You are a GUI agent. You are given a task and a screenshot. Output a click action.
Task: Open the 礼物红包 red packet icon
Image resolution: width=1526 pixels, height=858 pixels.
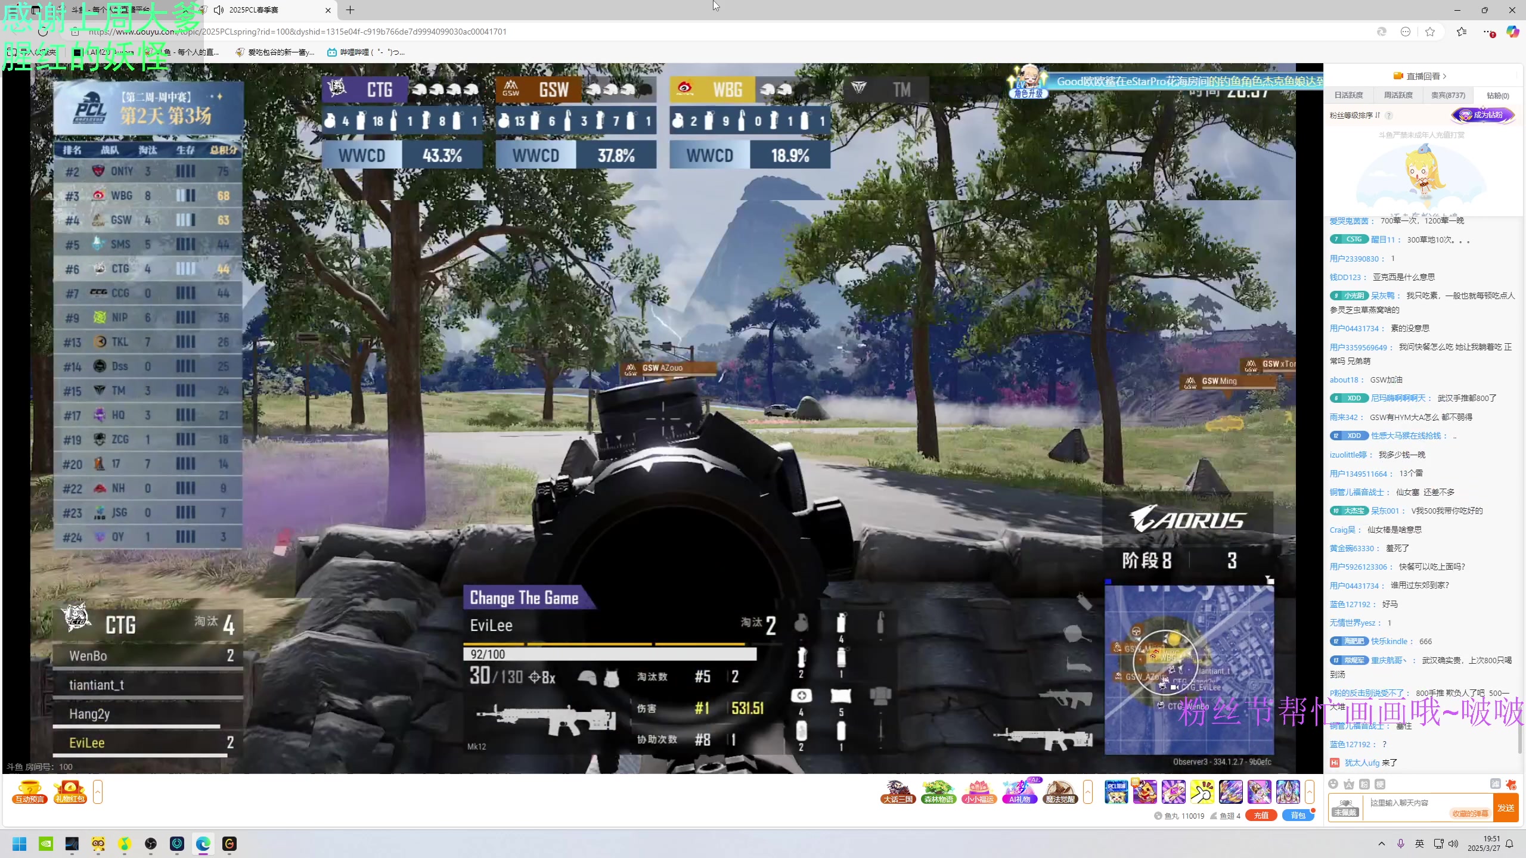[x=70, y=792]
